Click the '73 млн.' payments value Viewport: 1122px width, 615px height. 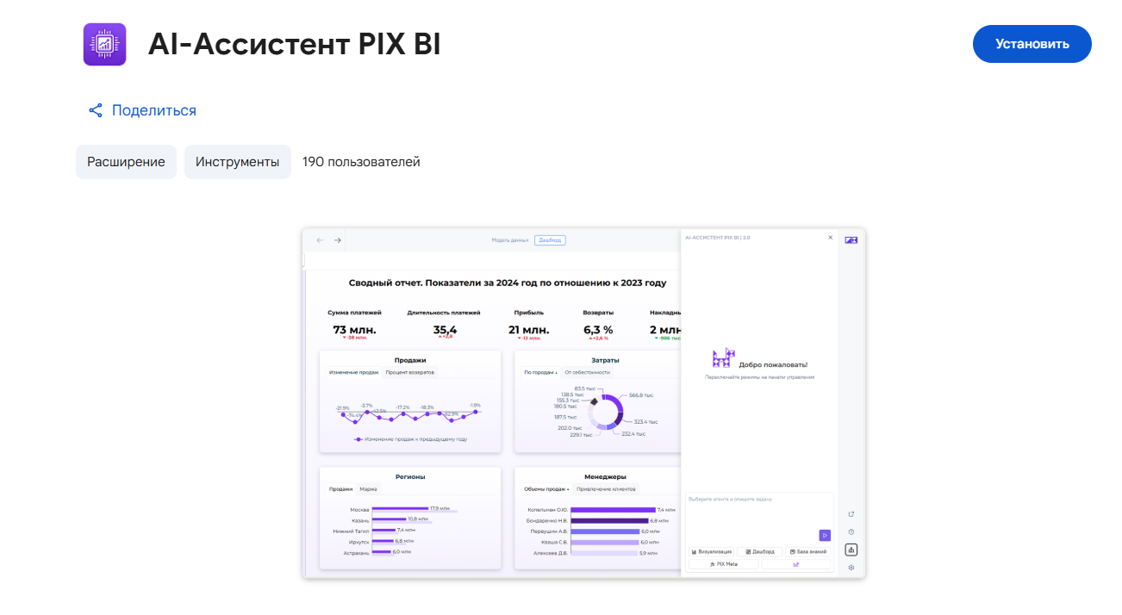[354, 330]
